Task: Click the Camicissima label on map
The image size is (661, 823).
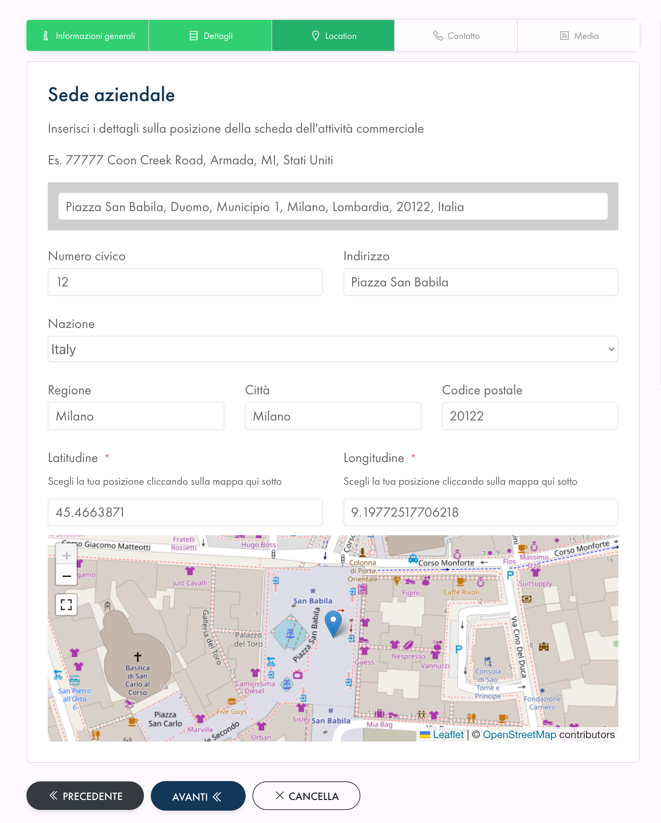Action: click(x=255, y=684)
